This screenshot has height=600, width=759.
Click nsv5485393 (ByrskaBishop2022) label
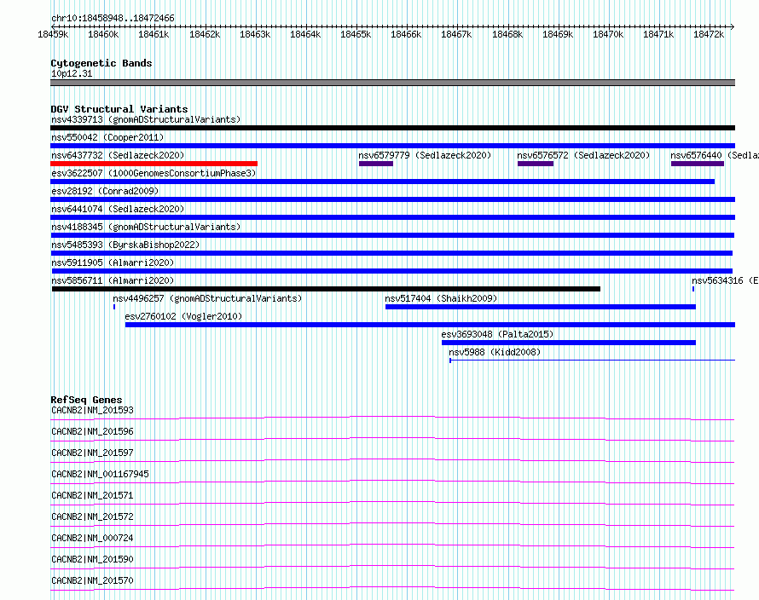pyautogui.click(x=125, y=245)
